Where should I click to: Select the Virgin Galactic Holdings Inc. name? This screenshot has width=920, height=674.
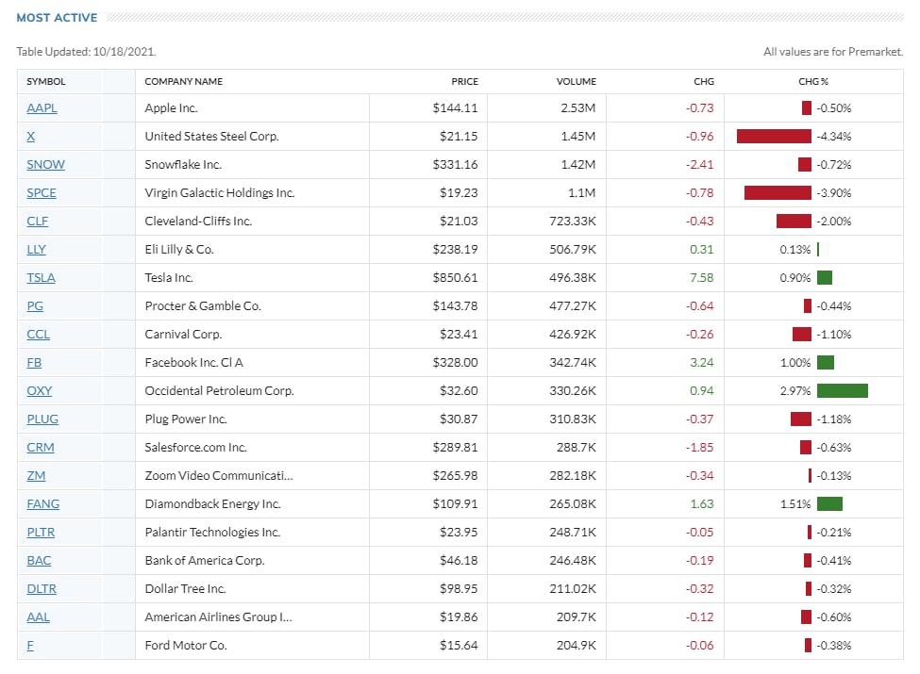click(220, 193)
